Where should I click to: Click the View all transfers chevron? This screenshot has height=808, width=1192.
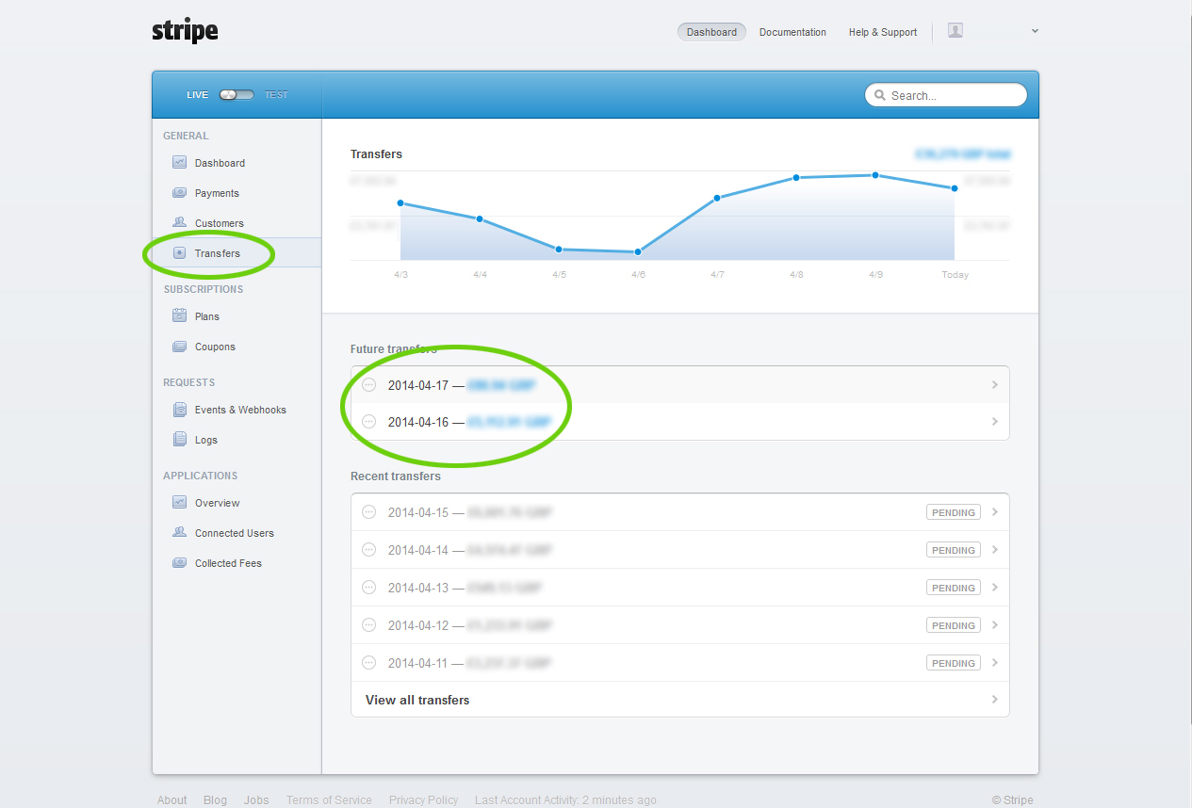point(995,700)
